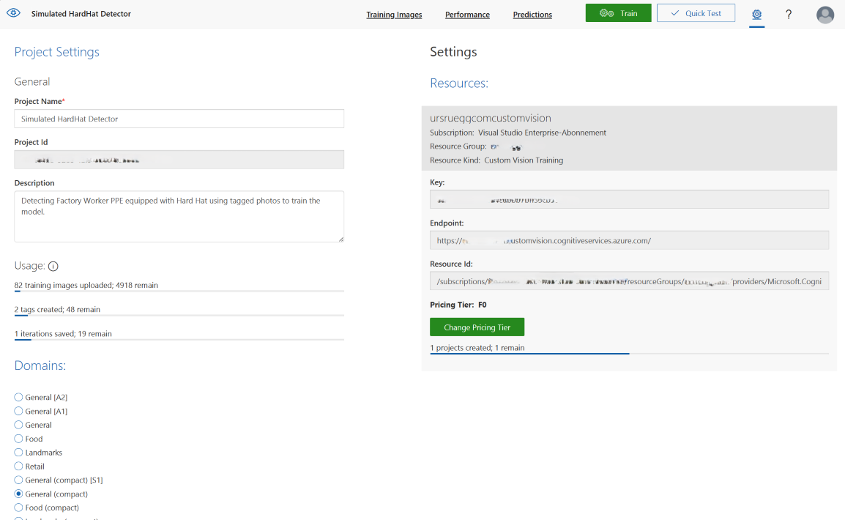Select the Food domain
845x520 pixels.
(x=18, y=439)
